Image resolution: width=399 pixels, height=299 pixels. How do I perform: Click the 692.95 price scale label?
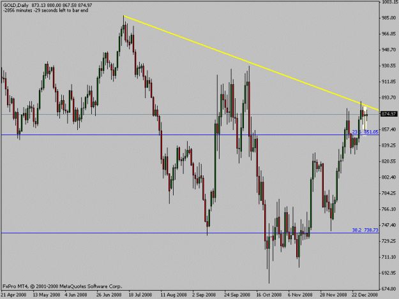coord(388,273)
